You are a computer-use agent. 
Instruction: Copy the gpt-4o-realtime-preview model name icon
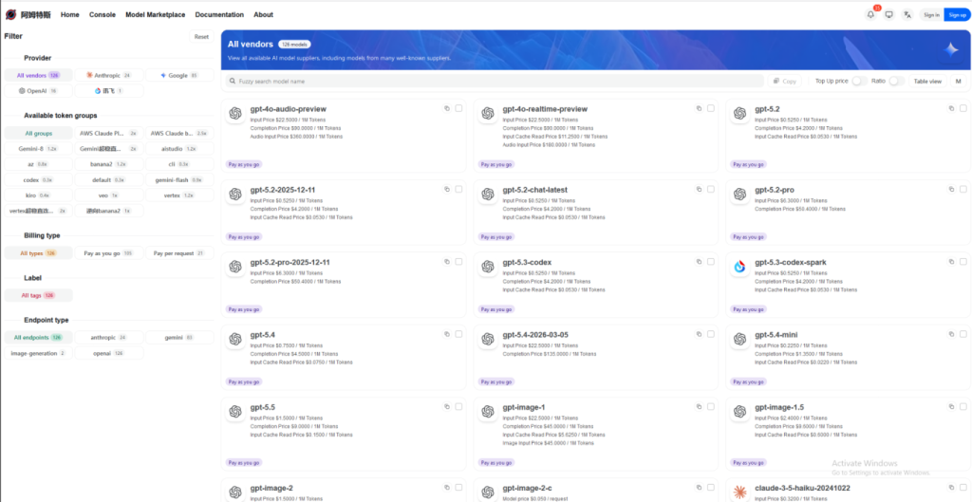coord(699,108)
